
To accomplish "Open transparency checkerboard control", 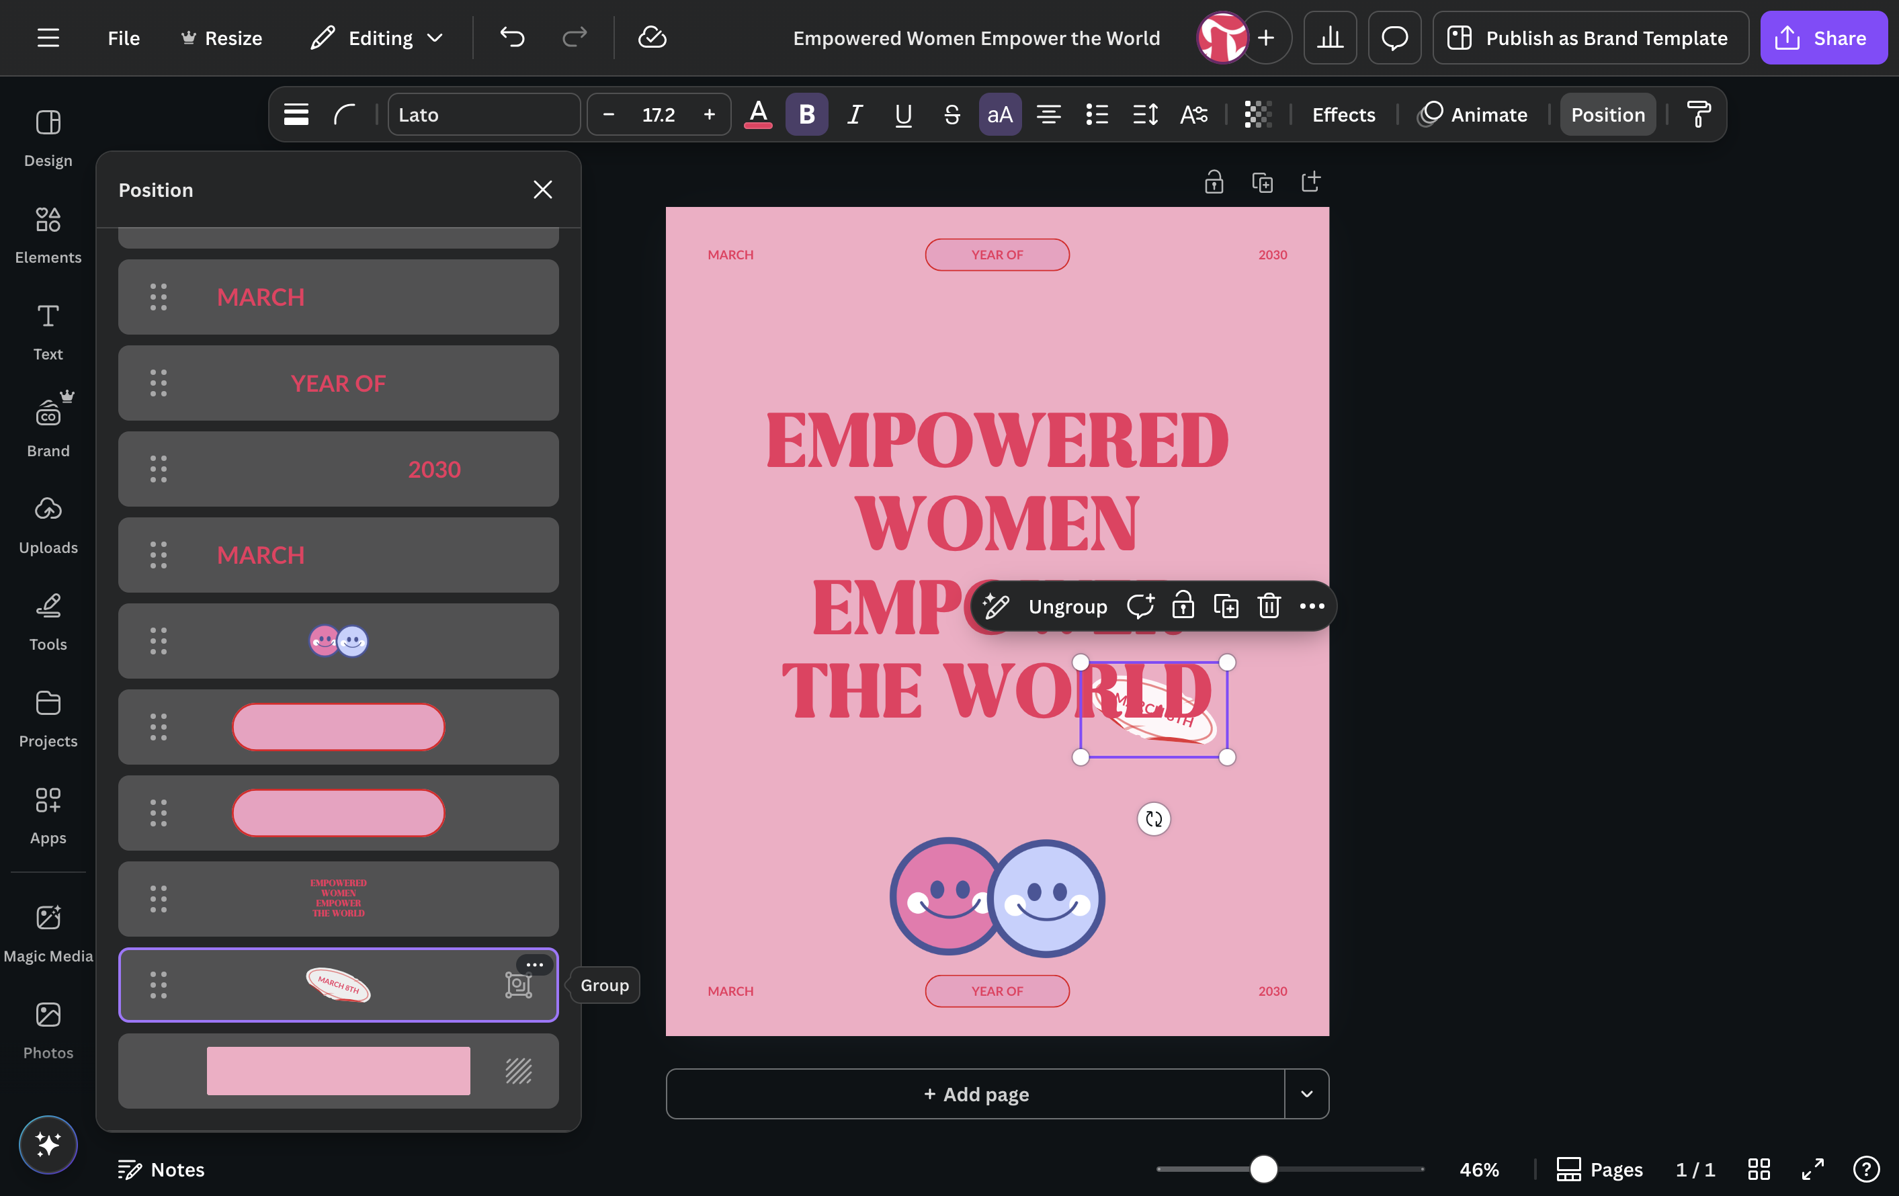I will pyautogui.click(x=1258, y=114).
